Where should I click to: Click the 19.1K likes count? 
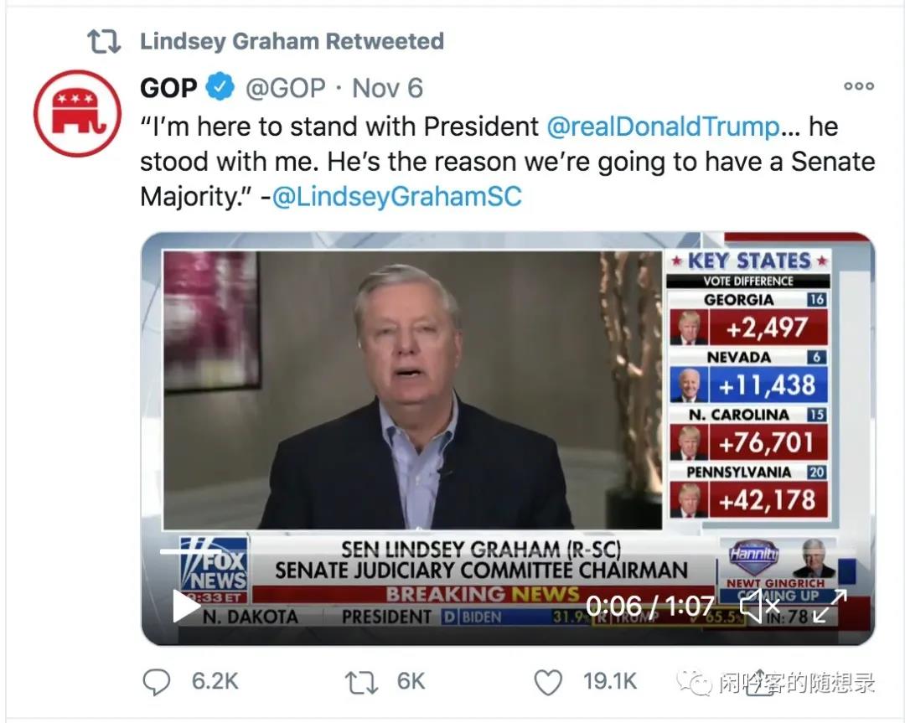(x=610, y=682)
